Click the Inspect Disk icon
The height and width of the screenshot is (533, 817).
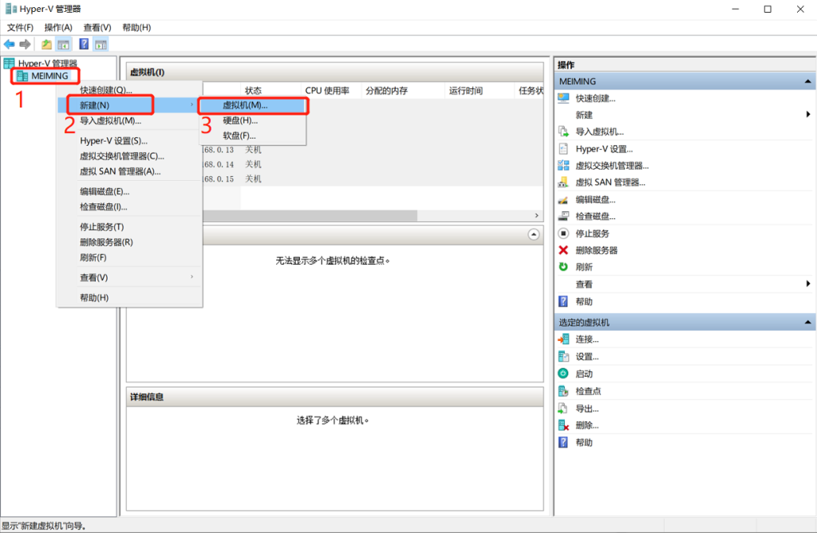click(x=563, y=216)
